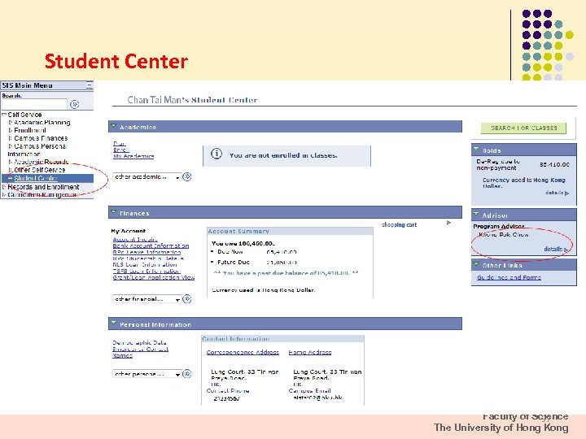This screenshot has height=439, width=586.
Task: Open Guidelines and Forms link
Action: point(509,277)
